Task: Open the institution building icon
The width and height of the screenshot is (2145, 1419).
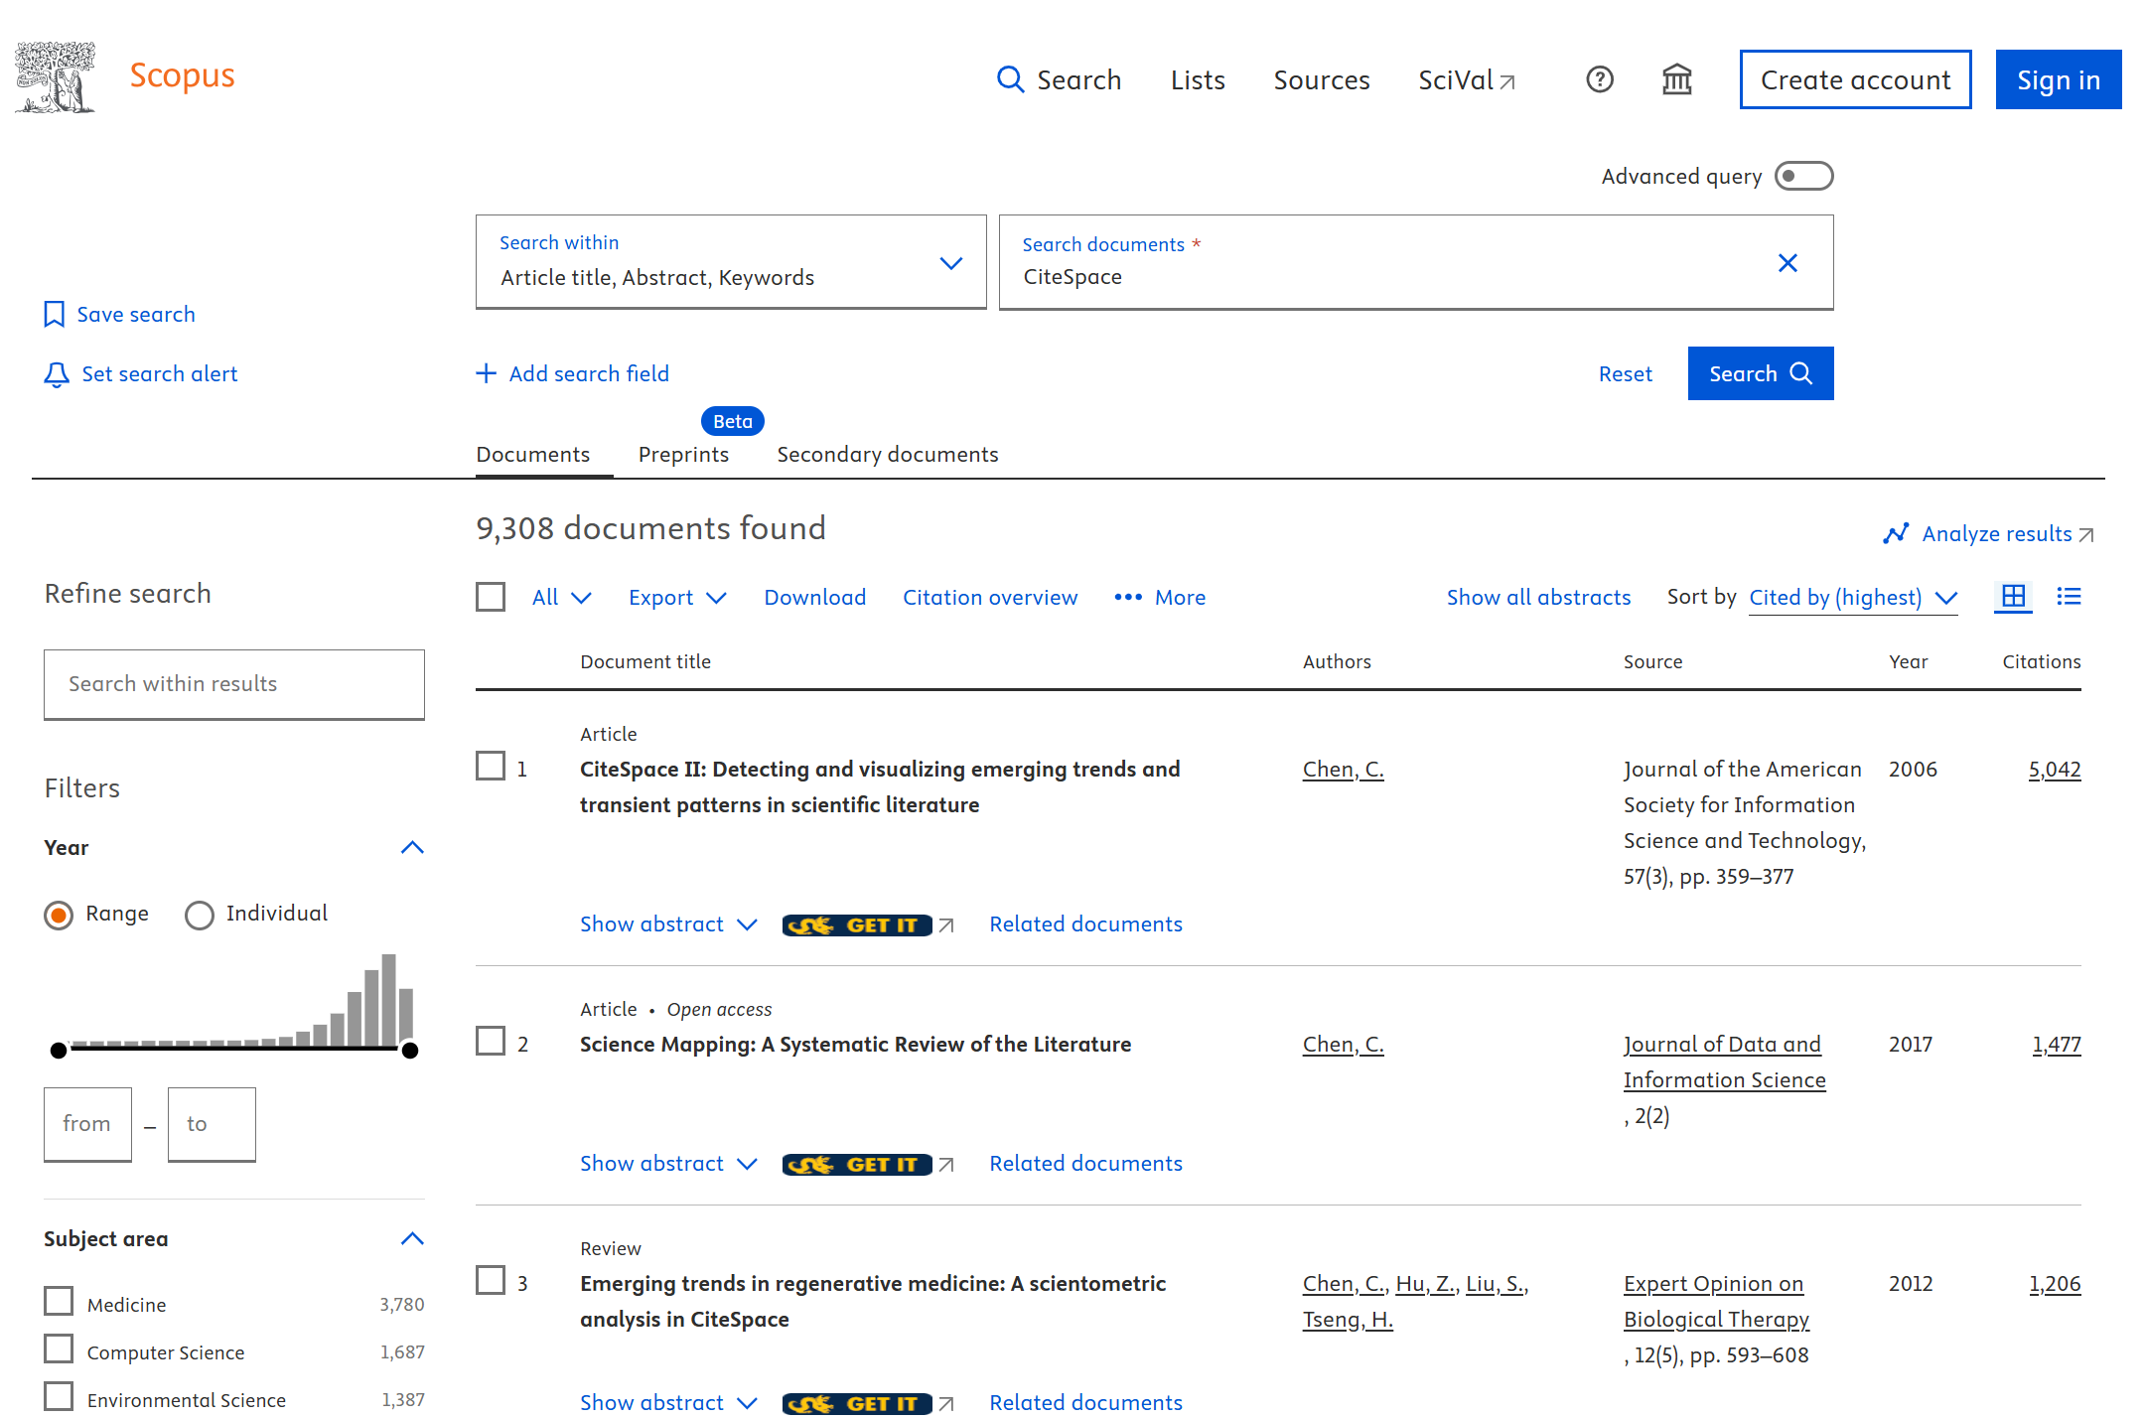Action: 1676,79
